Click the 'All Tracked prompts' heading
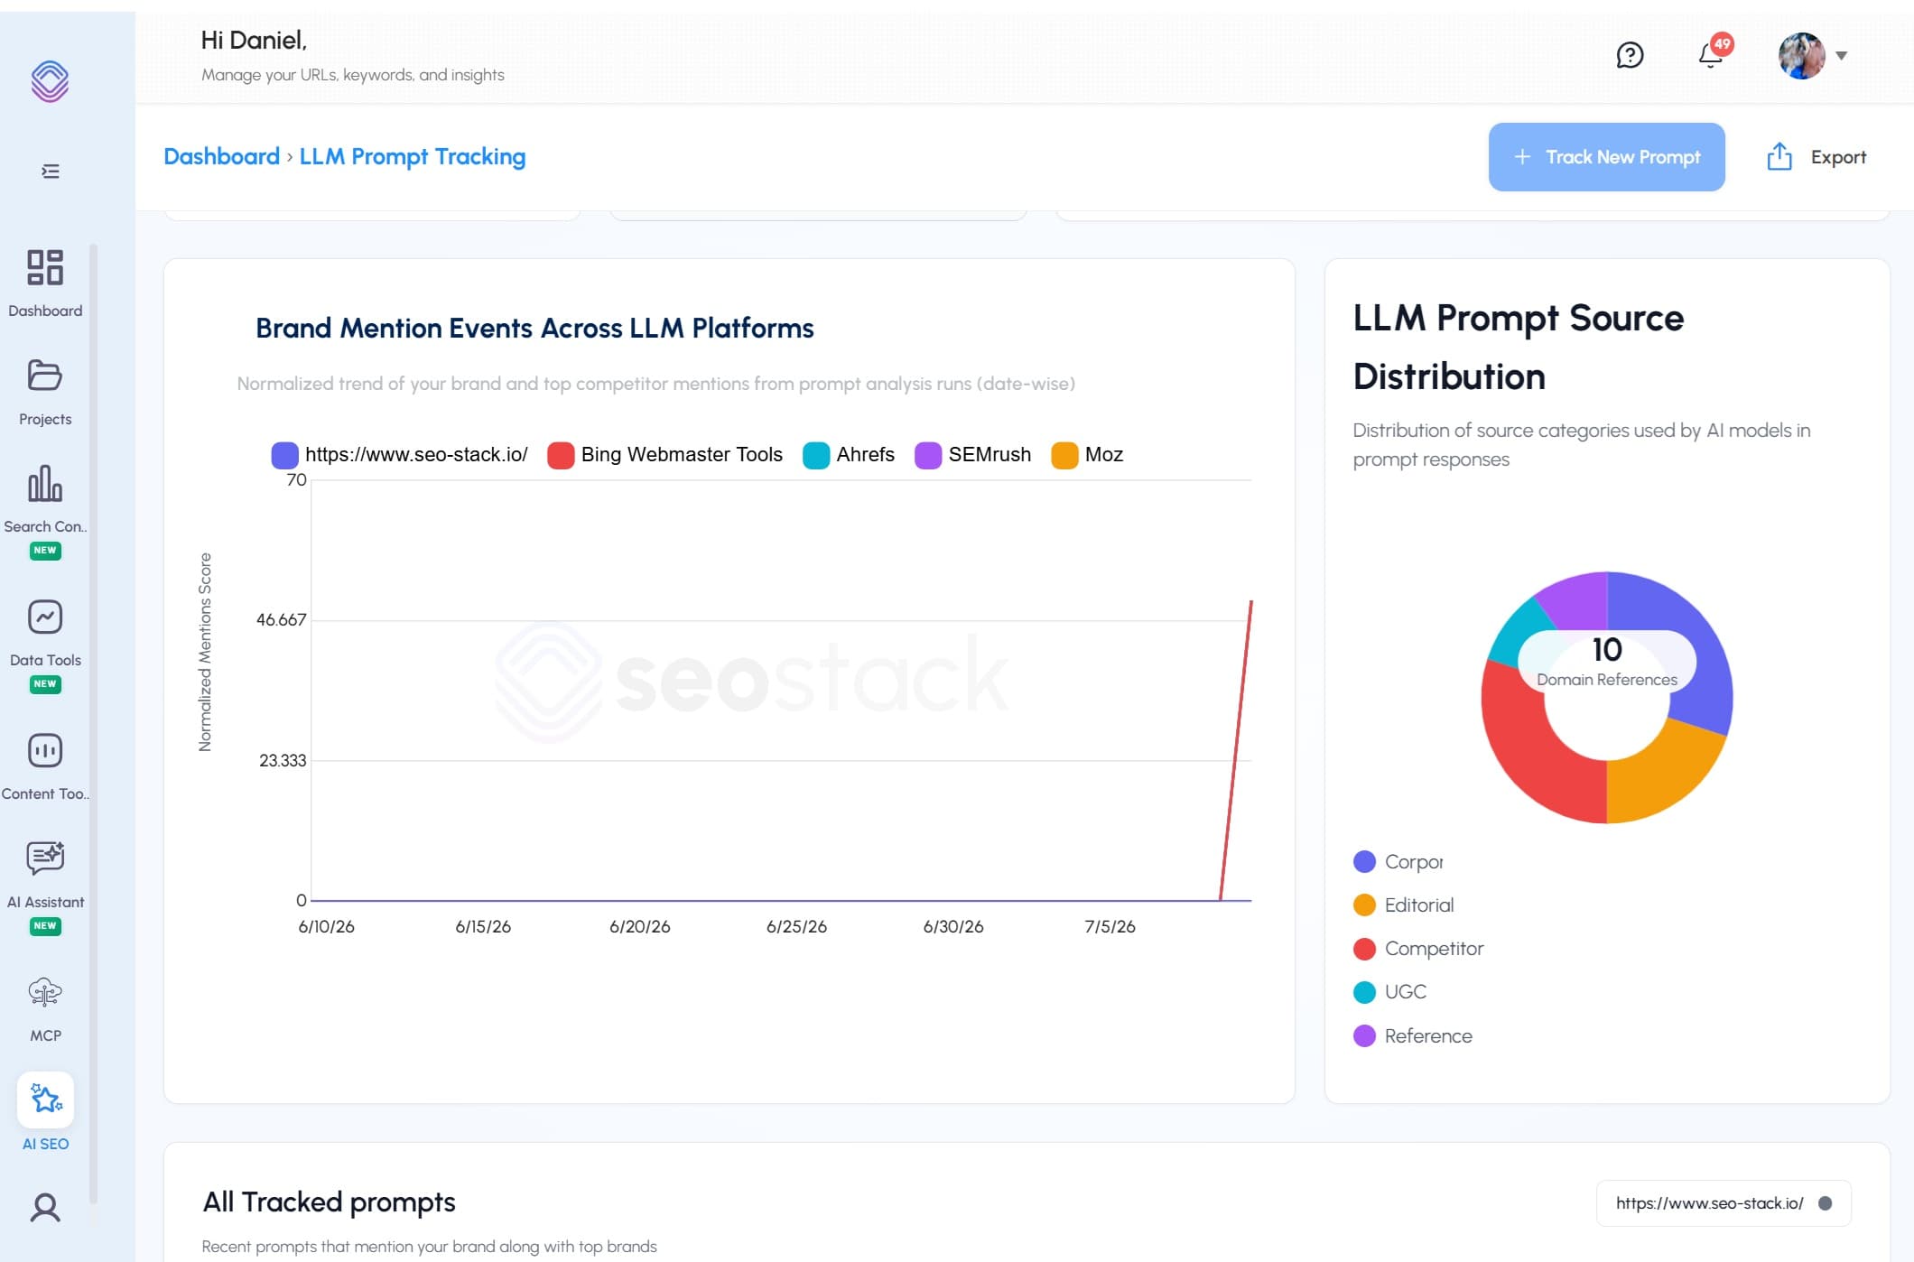The image size is (1914, 1262). (x=329, y=1202)
